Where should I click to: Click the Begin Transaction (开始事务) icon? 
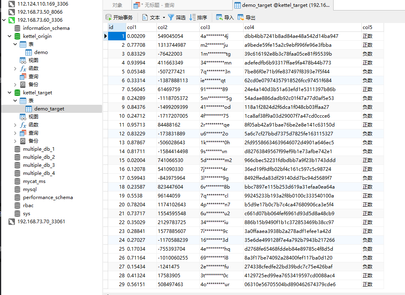click(x=109, y=17)
